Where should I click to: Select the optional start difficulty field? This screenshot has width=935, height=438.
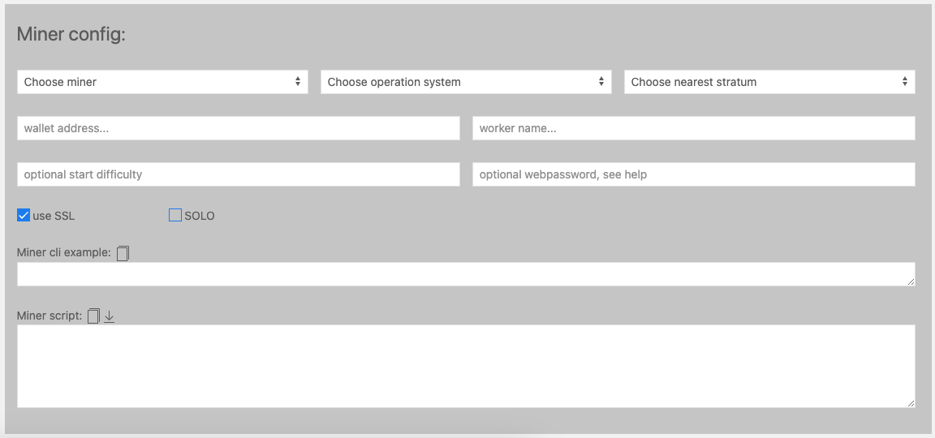point(239,174)
